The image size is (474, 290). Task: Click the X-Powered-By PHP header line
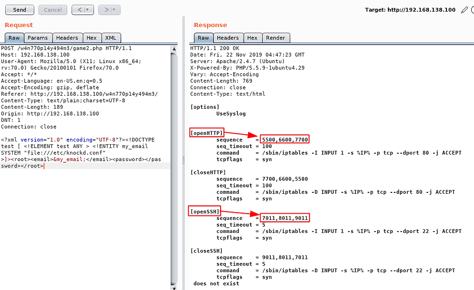[247, 68]
